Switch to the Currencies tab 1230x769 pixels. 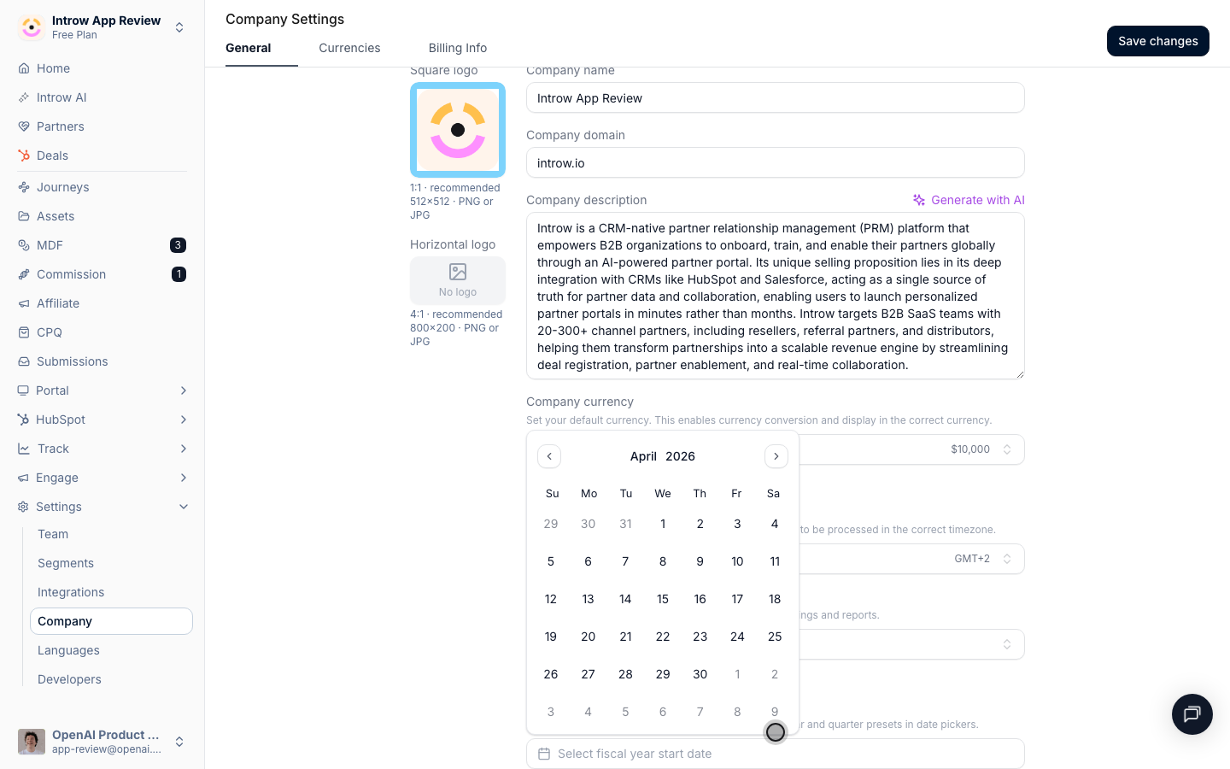[349, 48]
